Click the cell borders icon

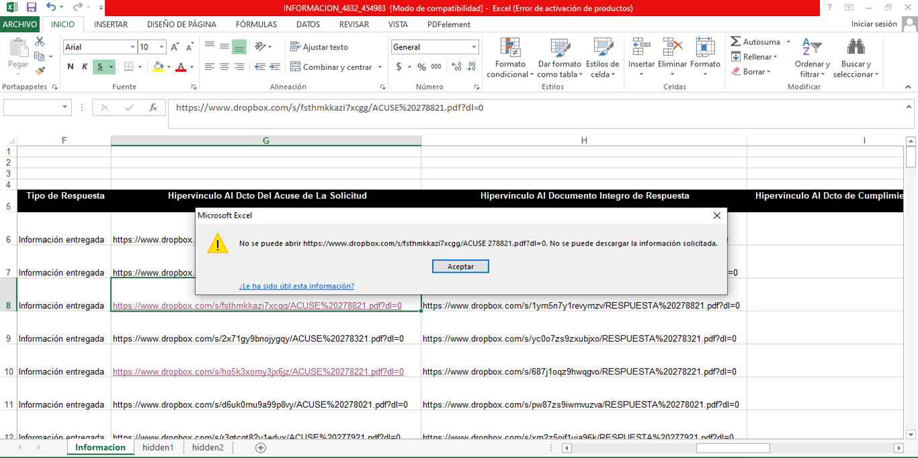[128, 66]
